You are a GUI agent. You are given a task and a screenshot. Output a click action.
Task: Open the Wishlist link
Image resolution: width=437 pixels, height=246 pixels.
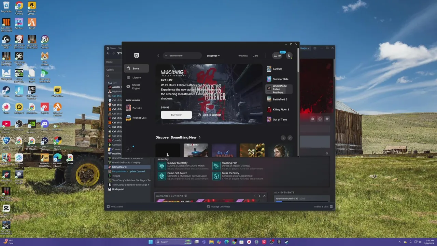243,56
